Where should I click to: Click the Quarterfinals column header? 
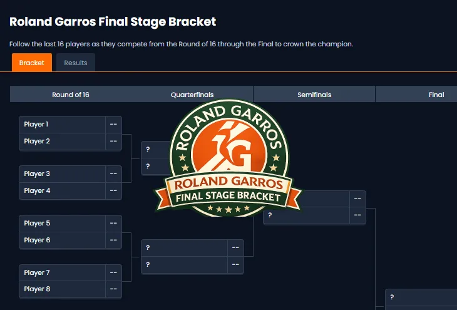tap(192, 95)
